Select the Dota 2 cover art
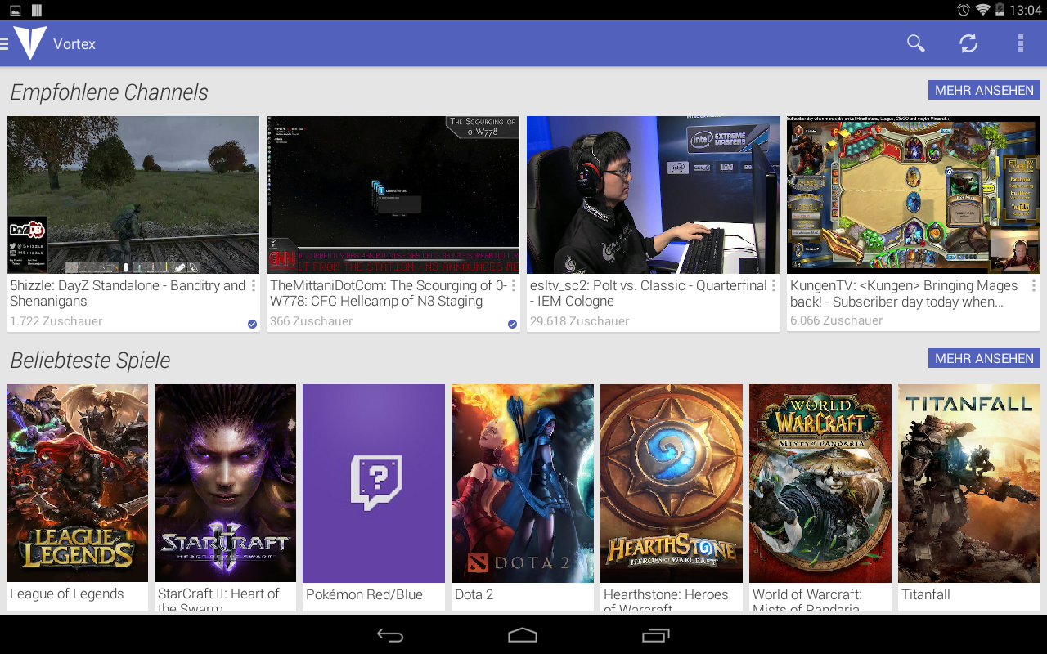This screenshot has height=654, width=1047. (x=523, y=483)
